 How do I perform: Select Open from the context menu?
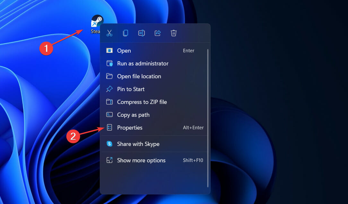tap(124, 50)
